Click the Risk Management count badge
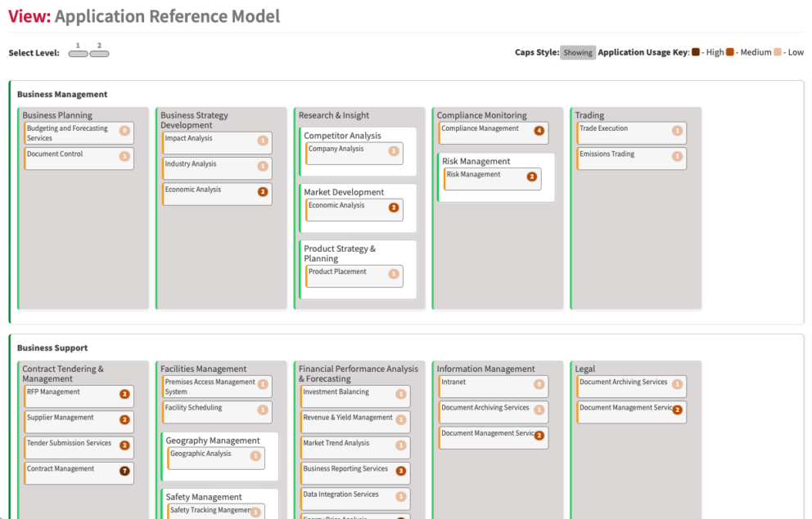Image resolution: width=812 pixels, height=519 pixels. tap(532, 177)
